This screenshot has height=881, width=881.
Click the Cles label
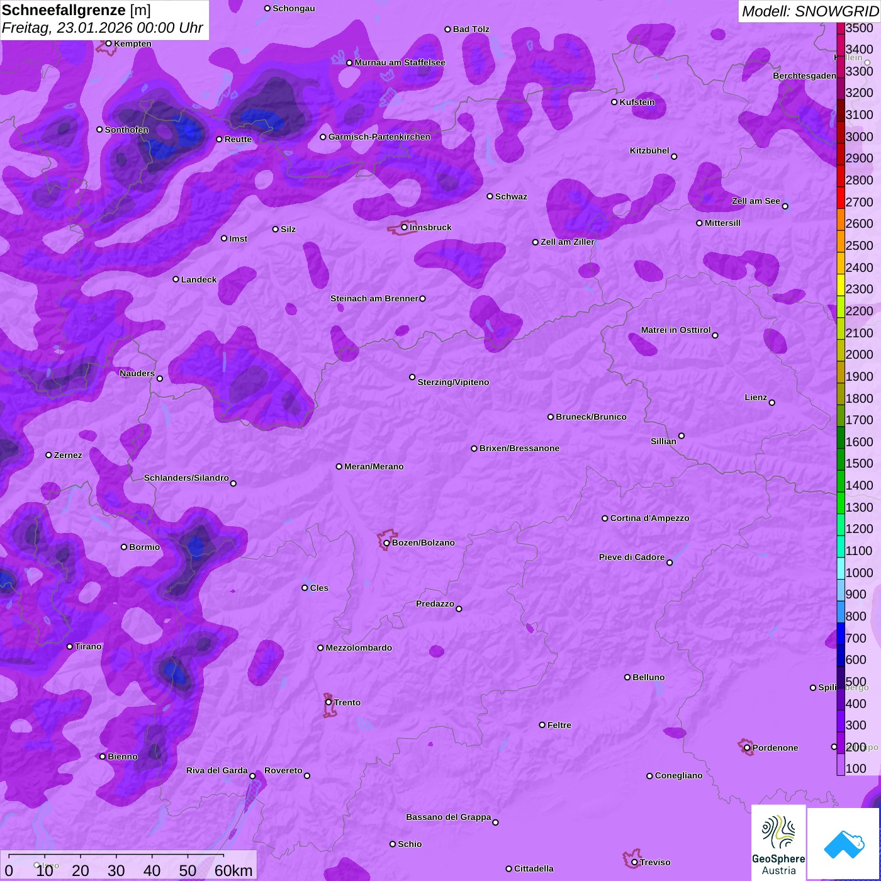tap(319, 588)
